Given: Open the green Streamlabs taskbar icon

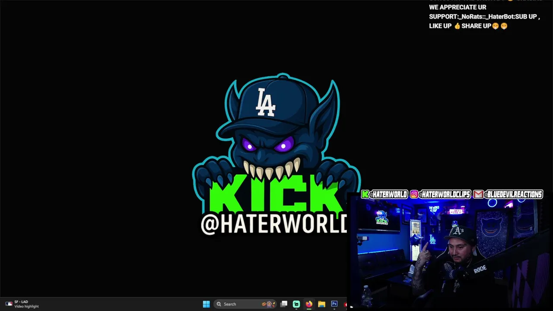Looking at the screenshot, I should [x=296, y=304].
